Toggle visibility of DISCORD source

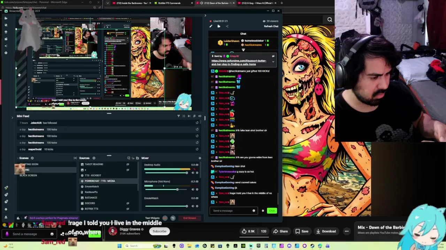pyautogui.click(x=128, y=203)
